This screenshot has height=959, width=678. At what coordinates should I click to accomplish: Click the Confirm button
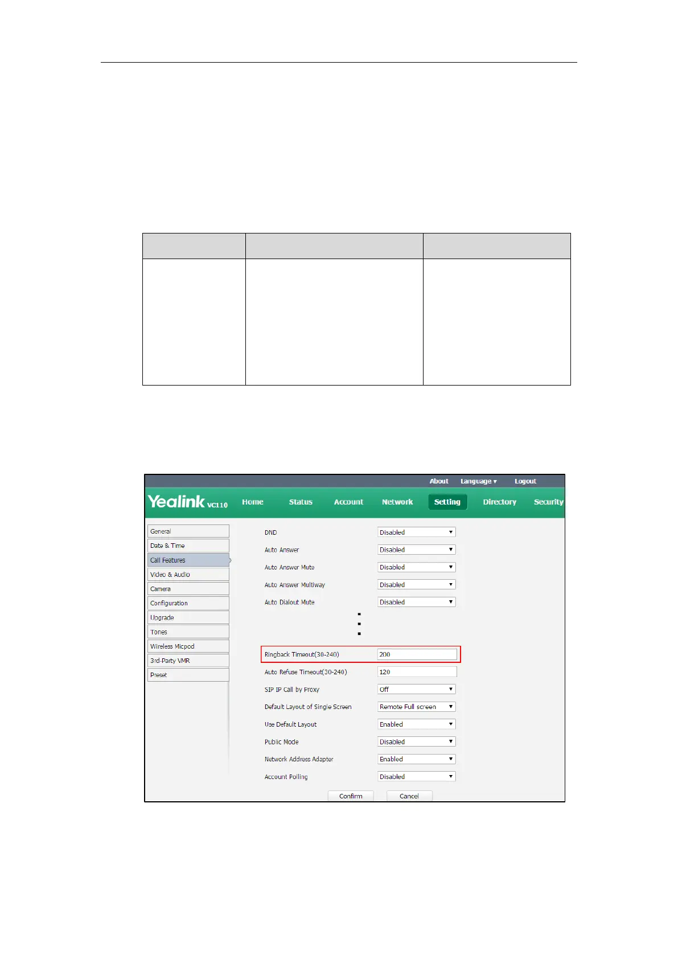tap(351, 796)
